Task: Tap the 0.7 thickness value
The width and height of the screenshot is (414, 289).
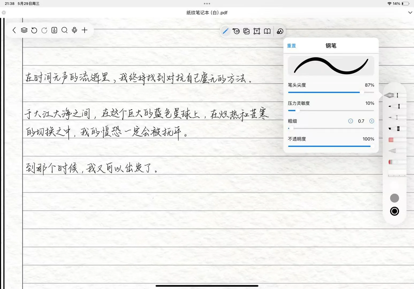Action: tap(361, 121)
